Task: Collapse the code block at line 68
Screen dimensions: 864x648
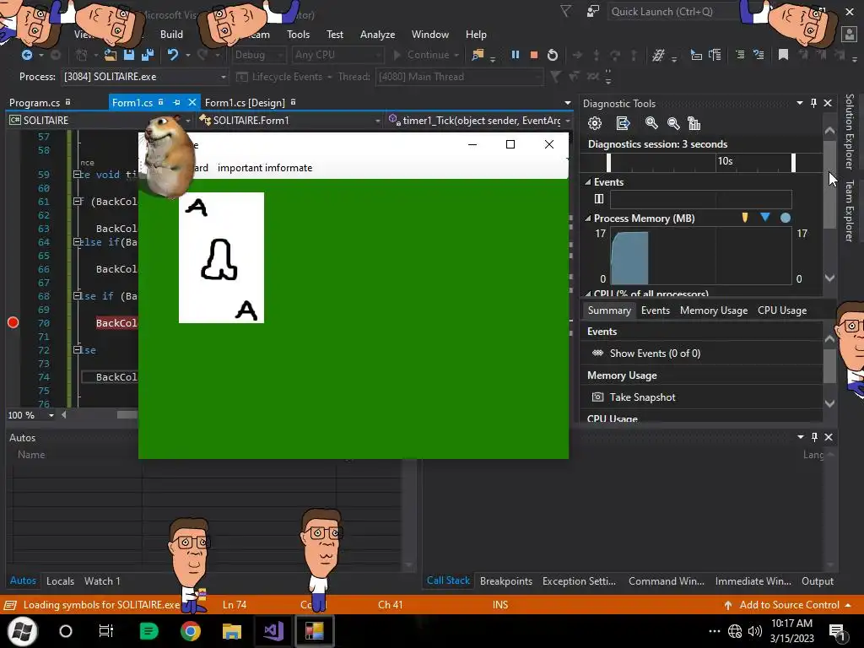Action: 77,296
